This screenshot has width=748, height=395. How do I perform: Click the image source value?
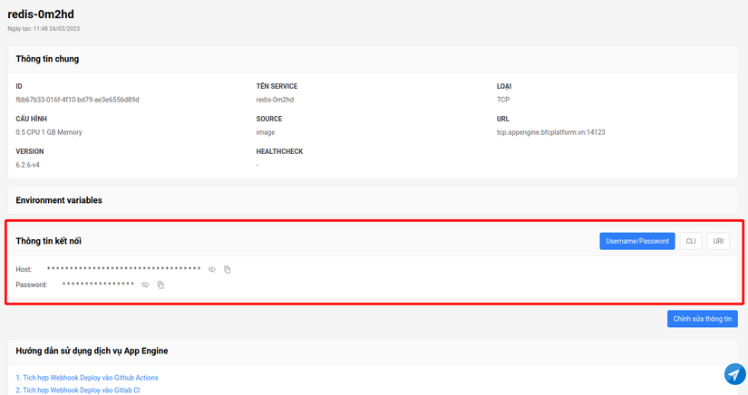pos(266,132)
